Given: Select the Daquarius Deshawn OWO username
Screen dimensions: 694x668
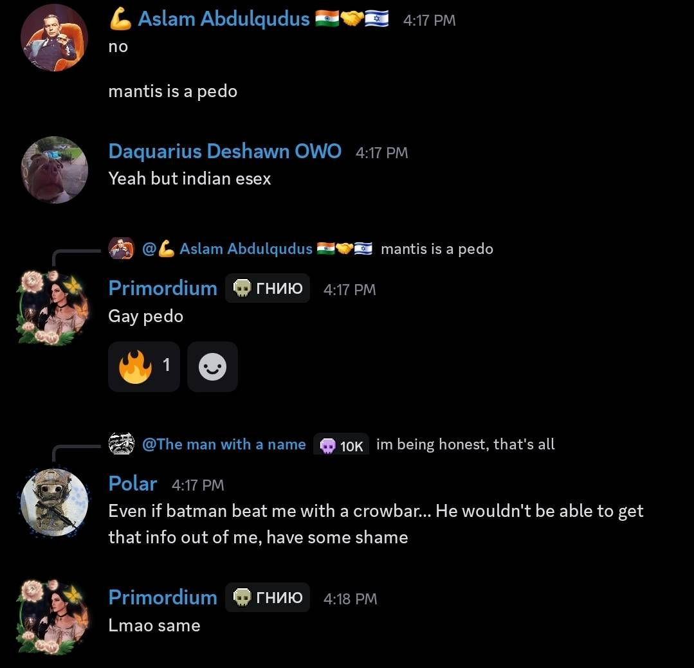Looking at the screenshot, I should [225, 151].
